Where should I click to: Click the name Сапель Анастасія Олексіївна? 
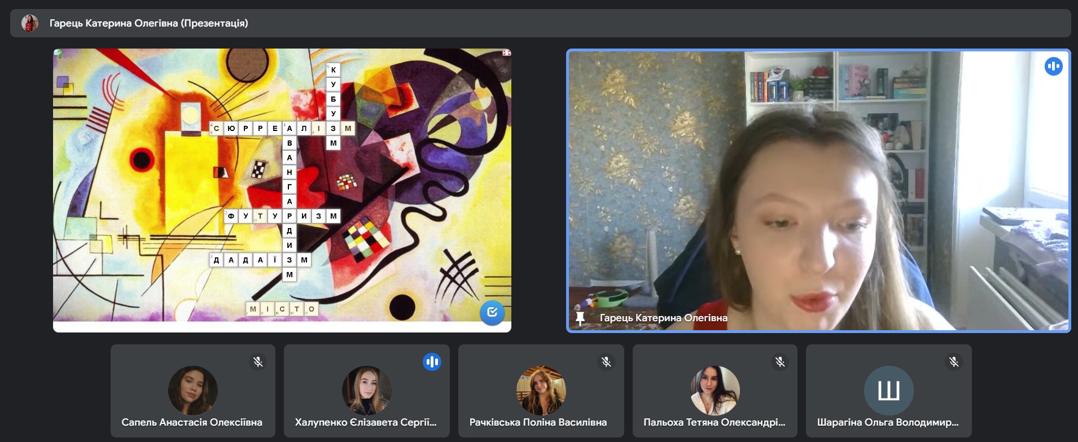[192, 422]
